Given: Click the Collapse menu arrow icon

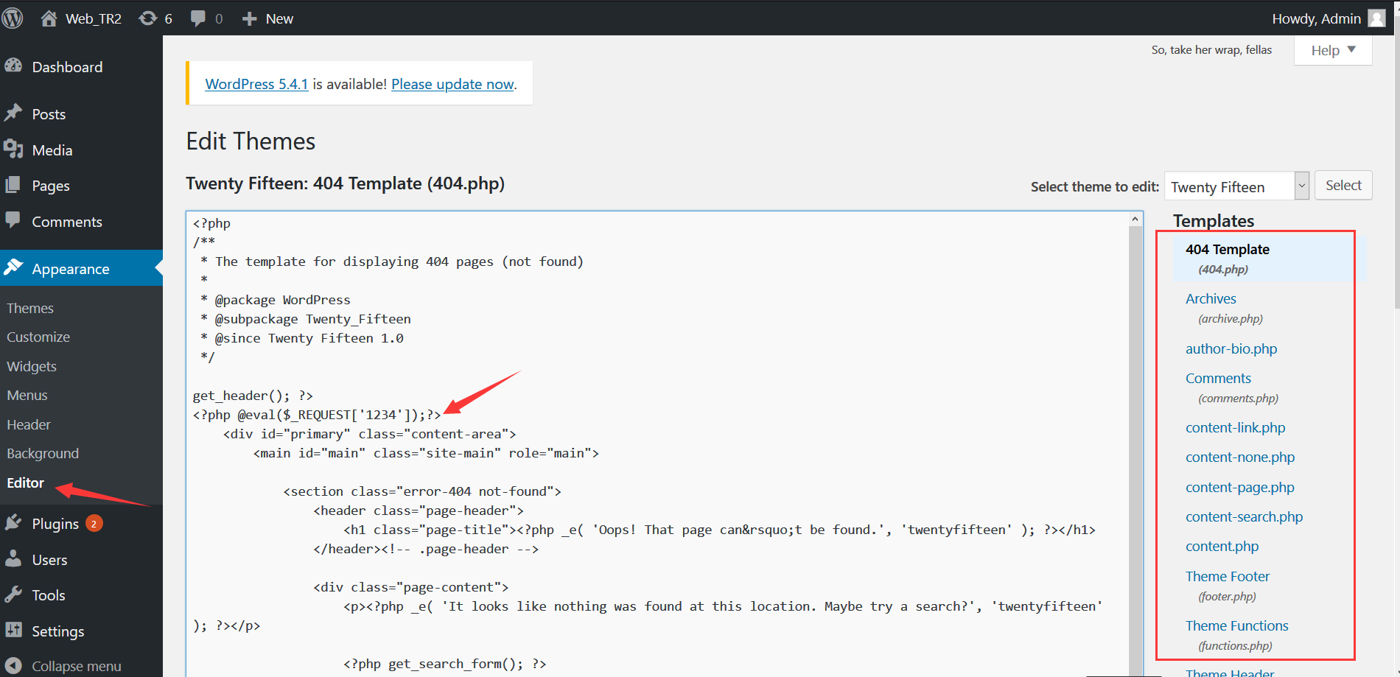Looking at the screenshot, I should coord(13,665).
